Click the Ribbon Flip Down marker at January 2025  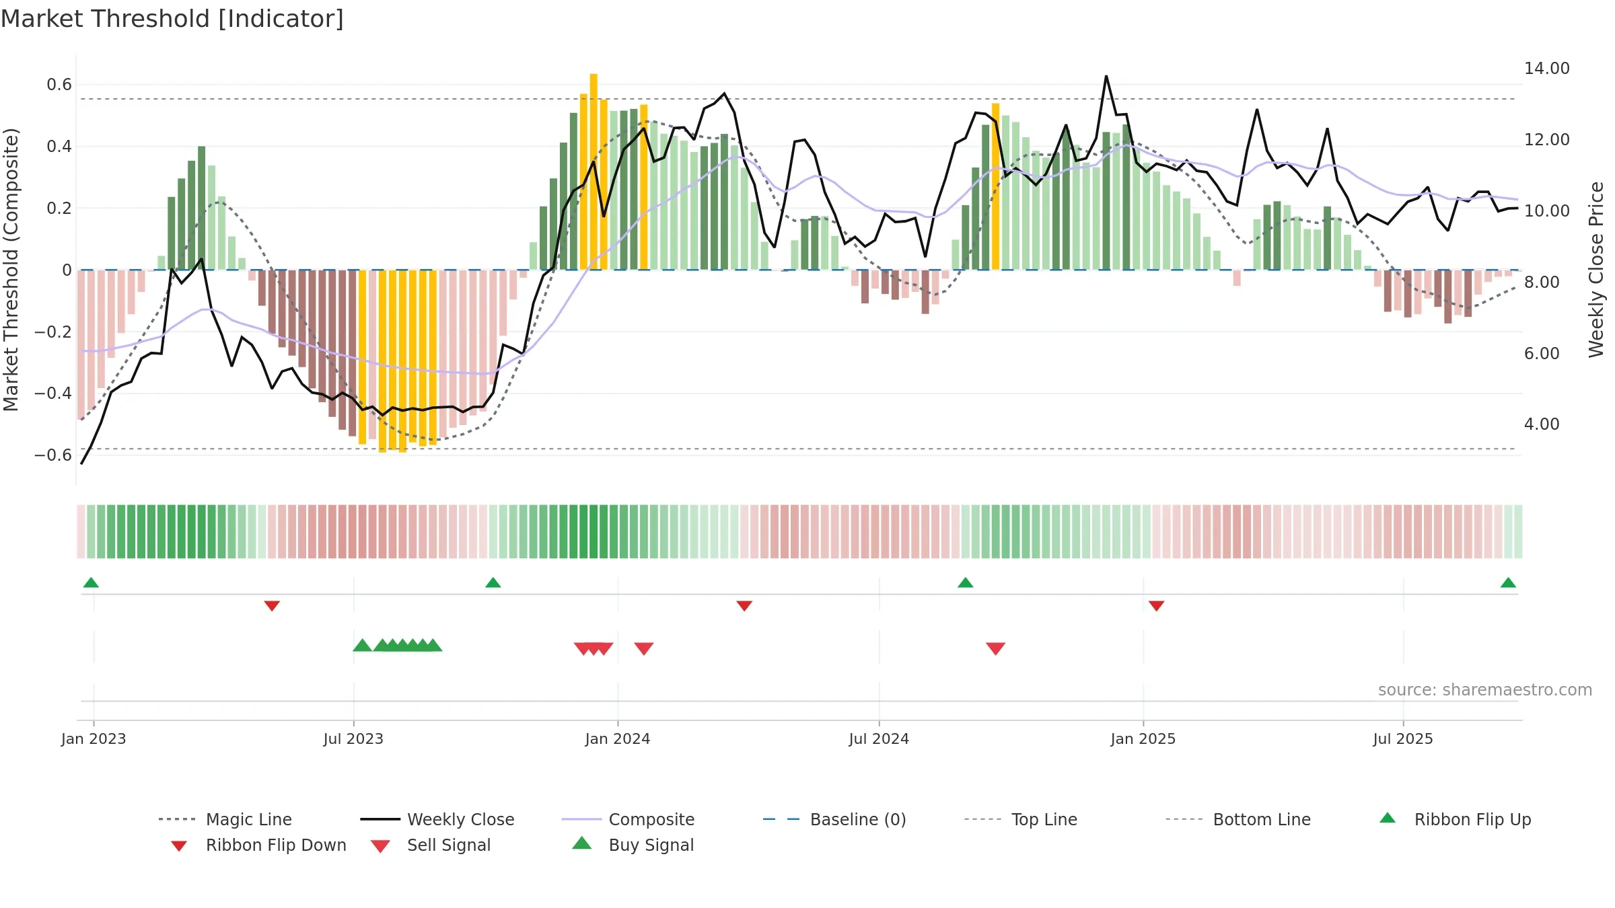pyautogui.click(x=1157, y=606)
